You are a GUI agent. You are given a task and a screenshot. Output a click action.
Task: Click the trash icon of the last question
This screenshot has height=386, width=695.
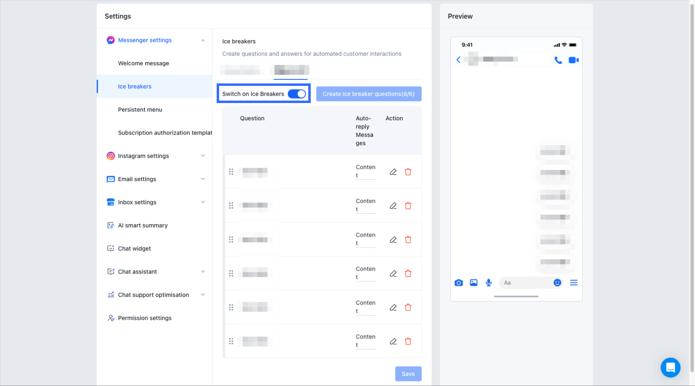pos(408,341)
